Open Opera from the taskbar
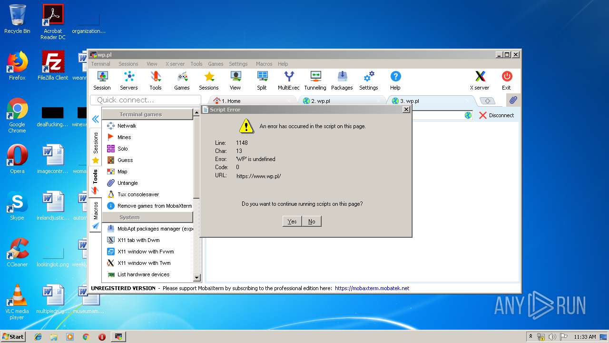 pyautogui.click(x=102, y=336)
